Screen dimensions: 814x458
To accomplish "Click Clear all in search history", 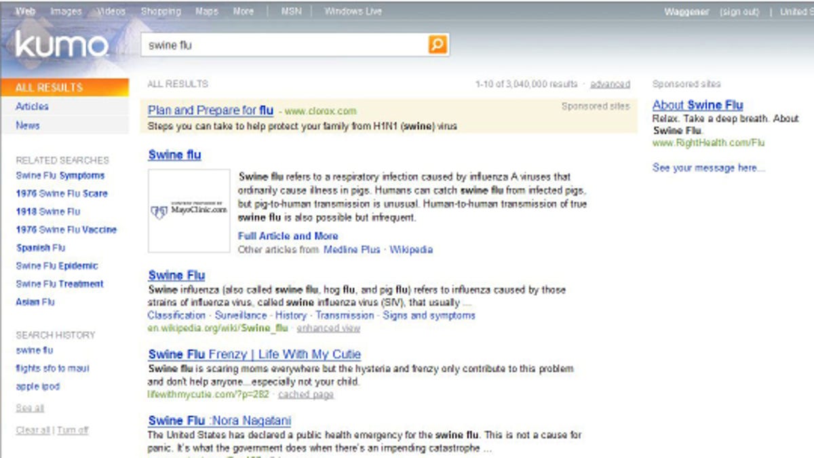I will [x=33, y=430].
